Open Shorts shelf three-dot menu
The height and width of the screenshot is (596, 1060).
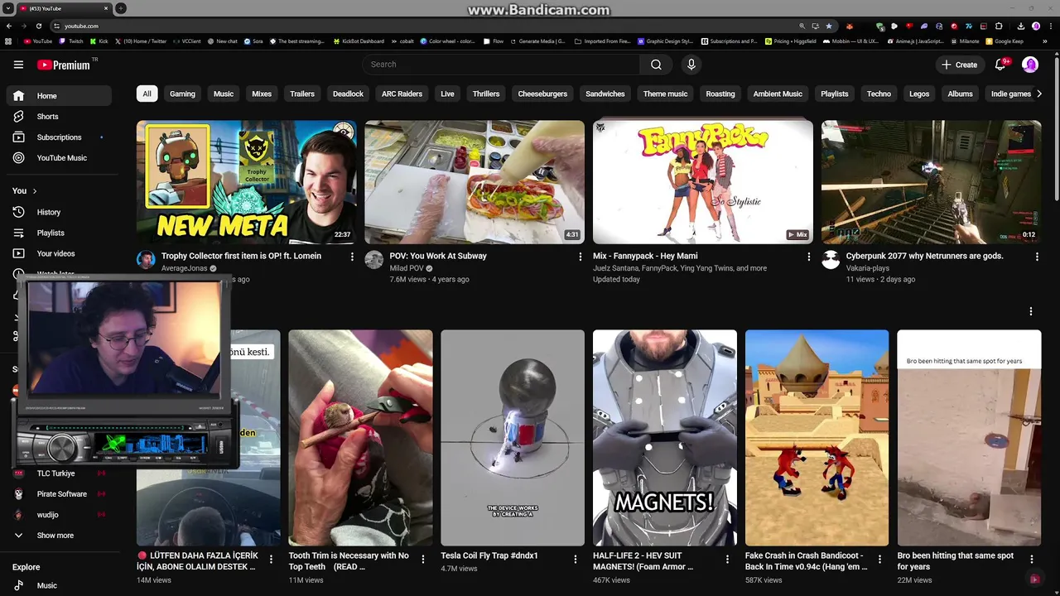point(1031,311)
